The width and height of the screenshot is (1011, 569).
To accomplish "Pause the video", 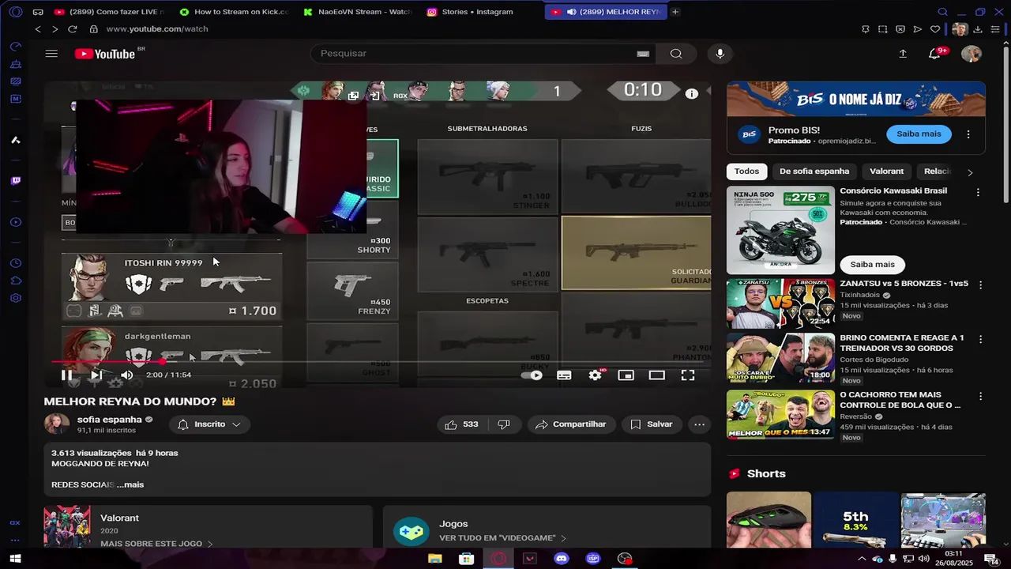I will pos(66,375).
